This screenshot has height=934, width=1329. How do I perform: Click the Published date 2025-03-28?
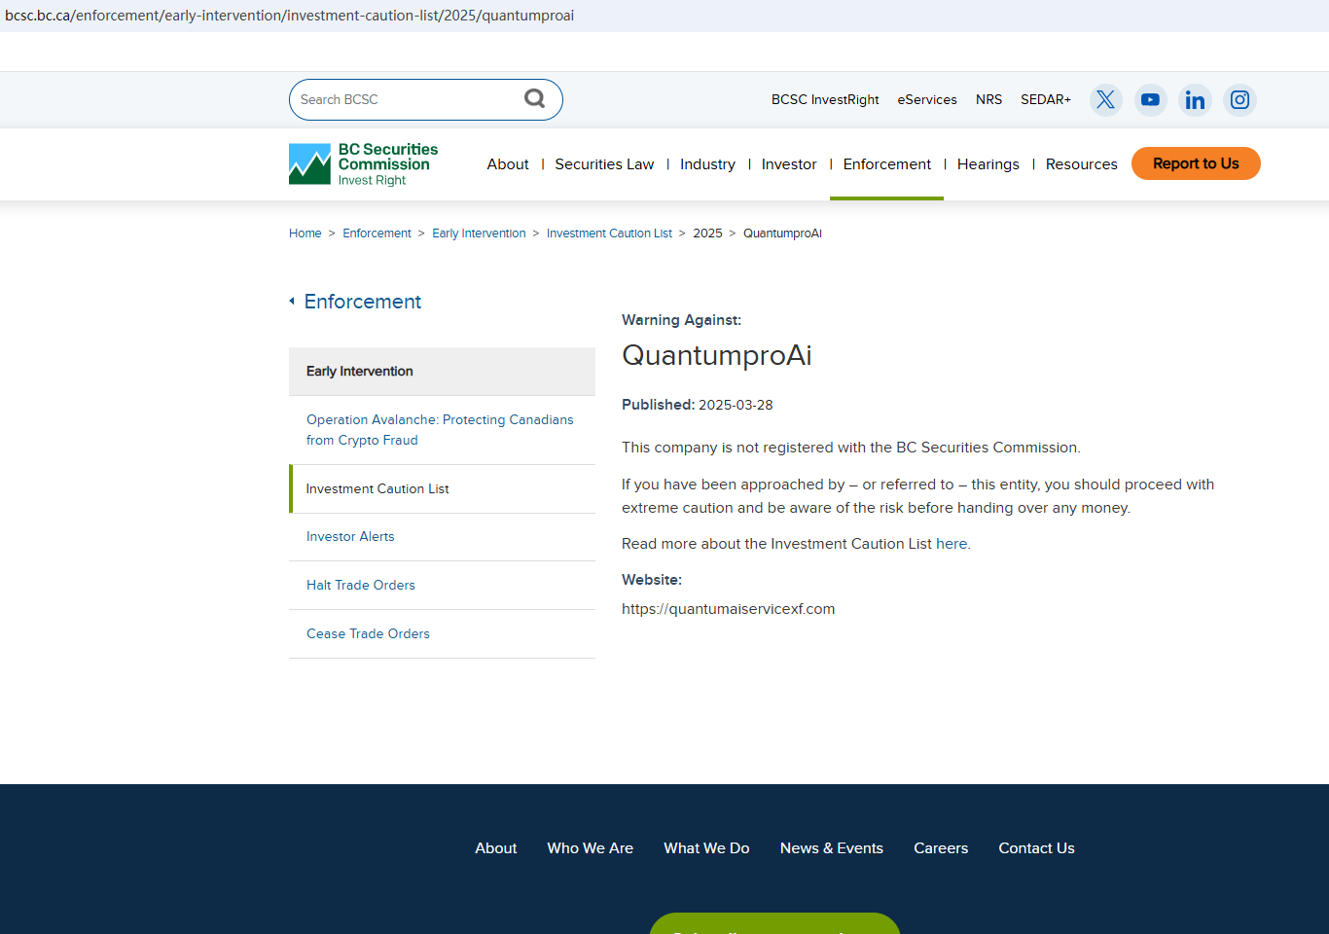pyautogui.click(x=736, y=405)
